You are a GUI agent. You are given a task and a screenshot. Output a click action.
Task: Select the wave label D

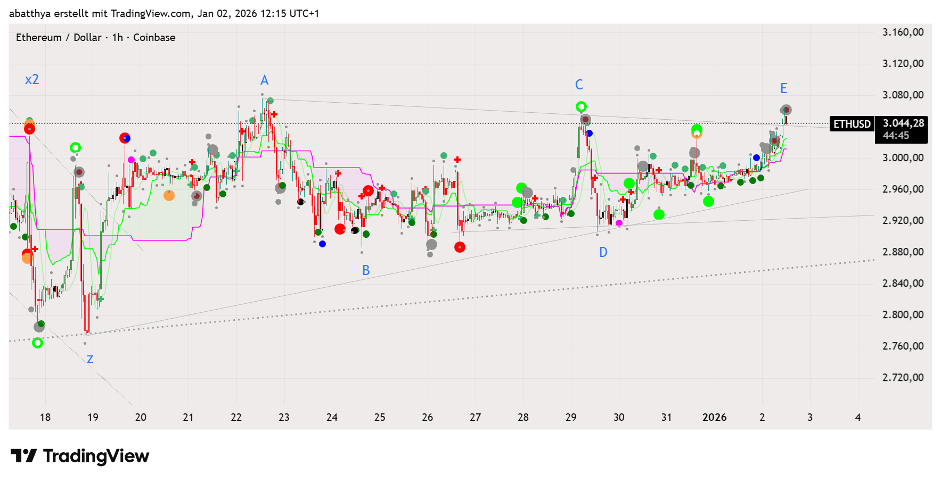point(603,252)
